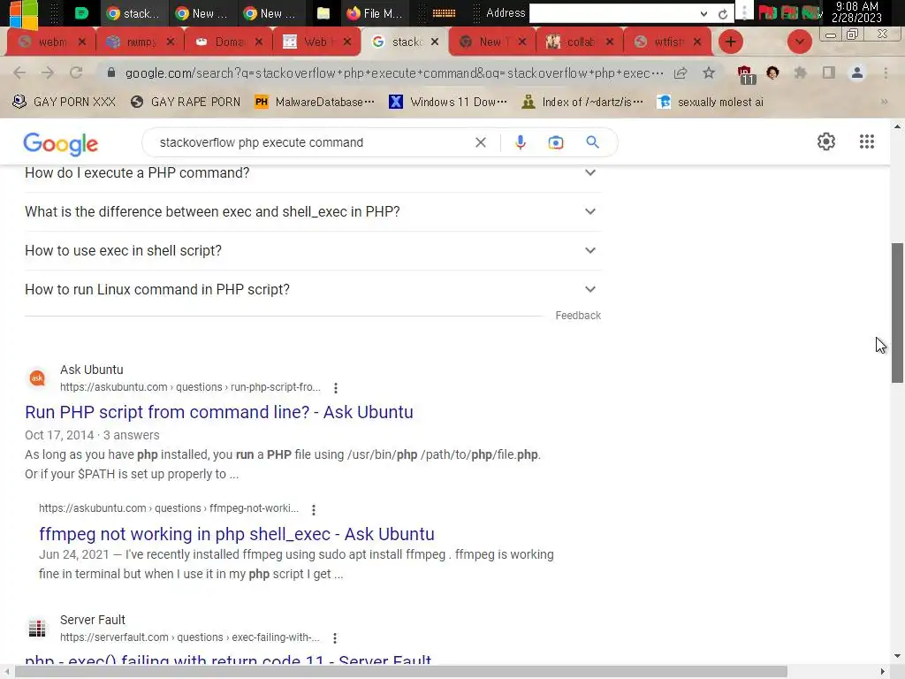
Task: Open 'Windows 11 Dow...' bookmark
Action: pos(448,102)
